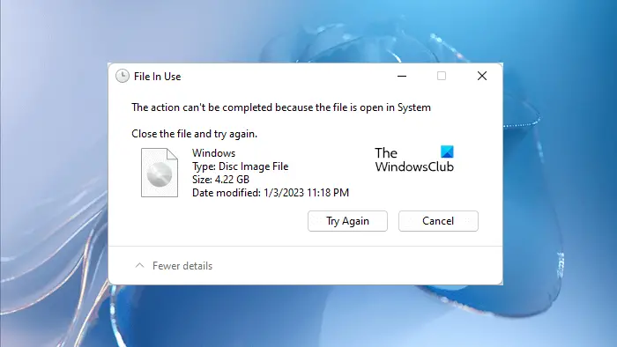This screenshot has height=347, width=617.
Task: Click the file name "Windows"
Action: tap(213, 153)
